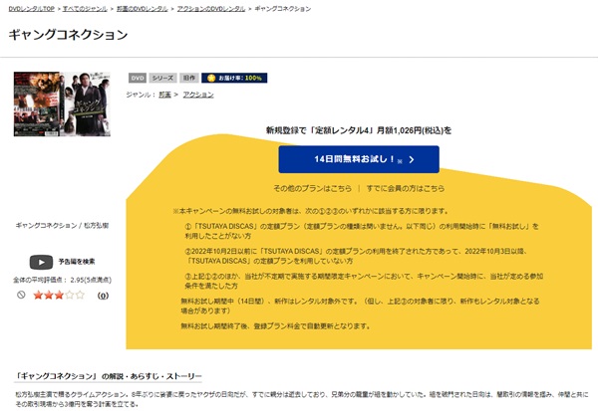Click the 解説・あらすじ・ストーリー section heading
Image resolution: width=598 pixels, height=411 pixels.
[x=108, y=376]
